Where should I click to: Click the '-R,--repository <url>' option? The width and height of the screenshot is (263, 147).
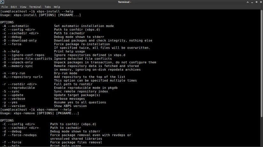[22, 77]
